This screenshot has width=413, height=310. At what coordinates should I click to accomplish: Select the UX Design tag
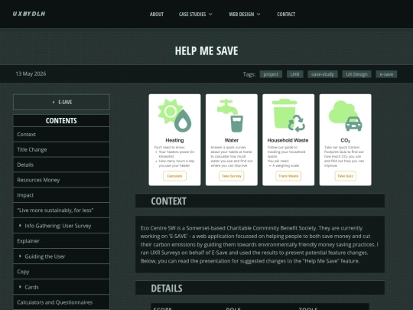(356, 74)
